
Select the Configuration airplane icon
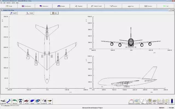pos(3,101)
